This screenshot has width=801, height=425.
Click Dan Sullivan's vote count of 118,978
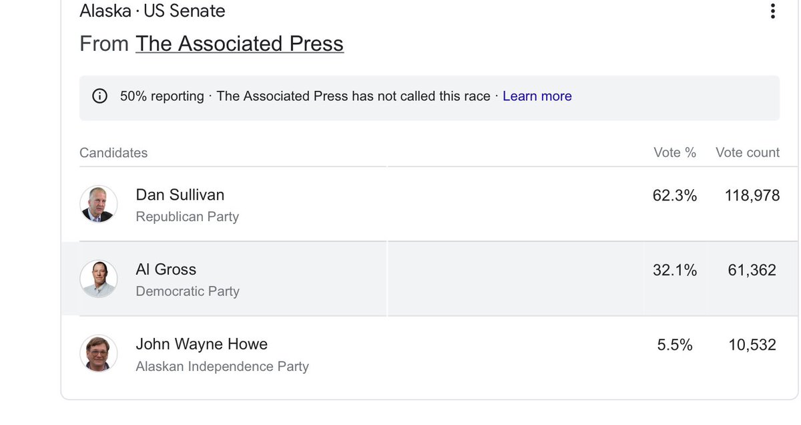click(x=752, y=195)
